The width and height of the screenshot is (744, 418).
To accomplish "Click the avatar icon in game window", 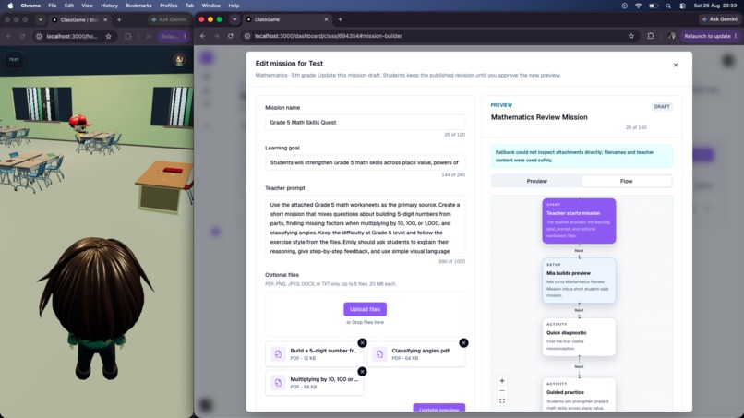I will tap(179, 60).
